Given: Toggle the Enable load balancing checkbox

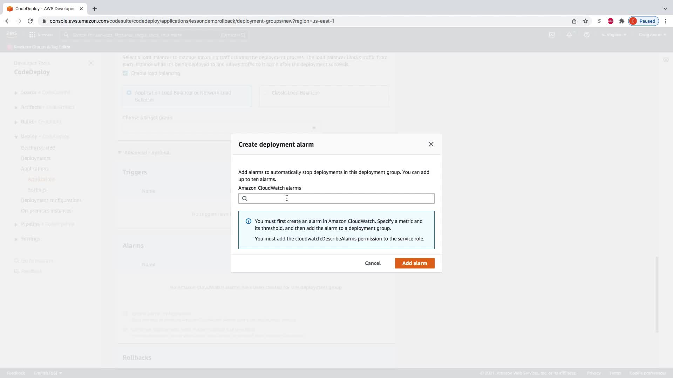Looking at the screenshot, I should [125, 73].
